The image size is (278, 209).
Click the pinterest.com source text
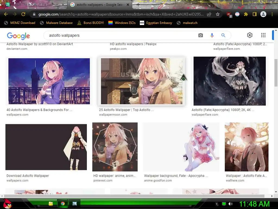(103, 180)
